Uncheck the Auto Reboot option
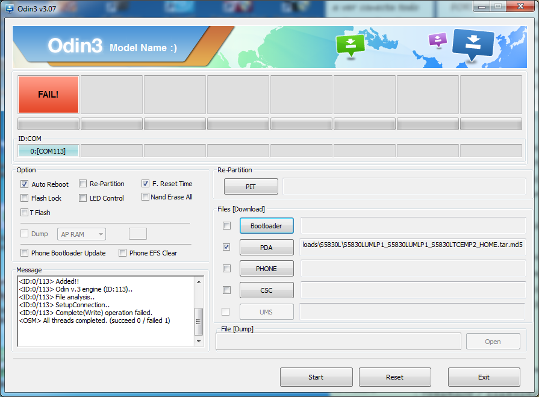This screenshot has width=539, height=397. pos(25,184)
